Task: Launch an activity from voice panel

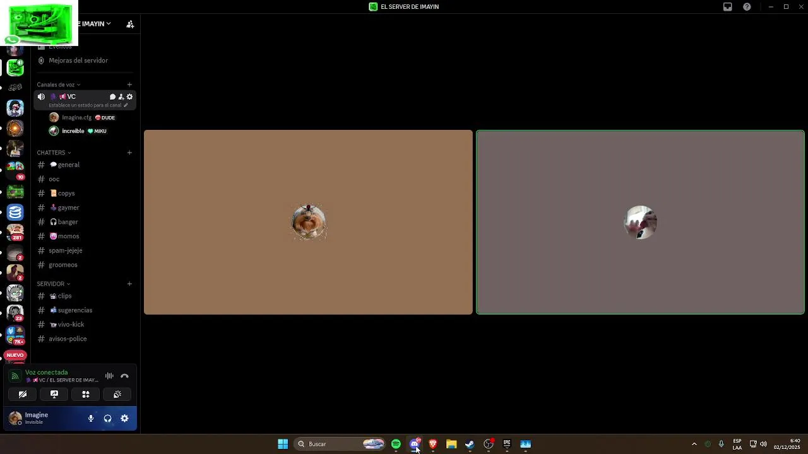Action: pos(86,394)
